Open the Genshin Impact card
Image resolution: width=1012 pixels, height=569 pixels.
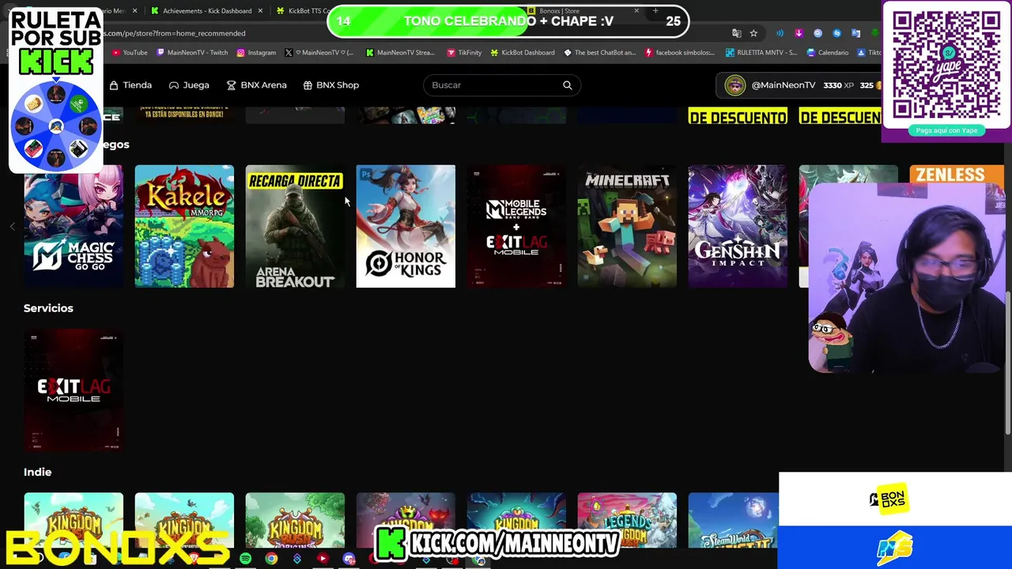pos(738,226)
